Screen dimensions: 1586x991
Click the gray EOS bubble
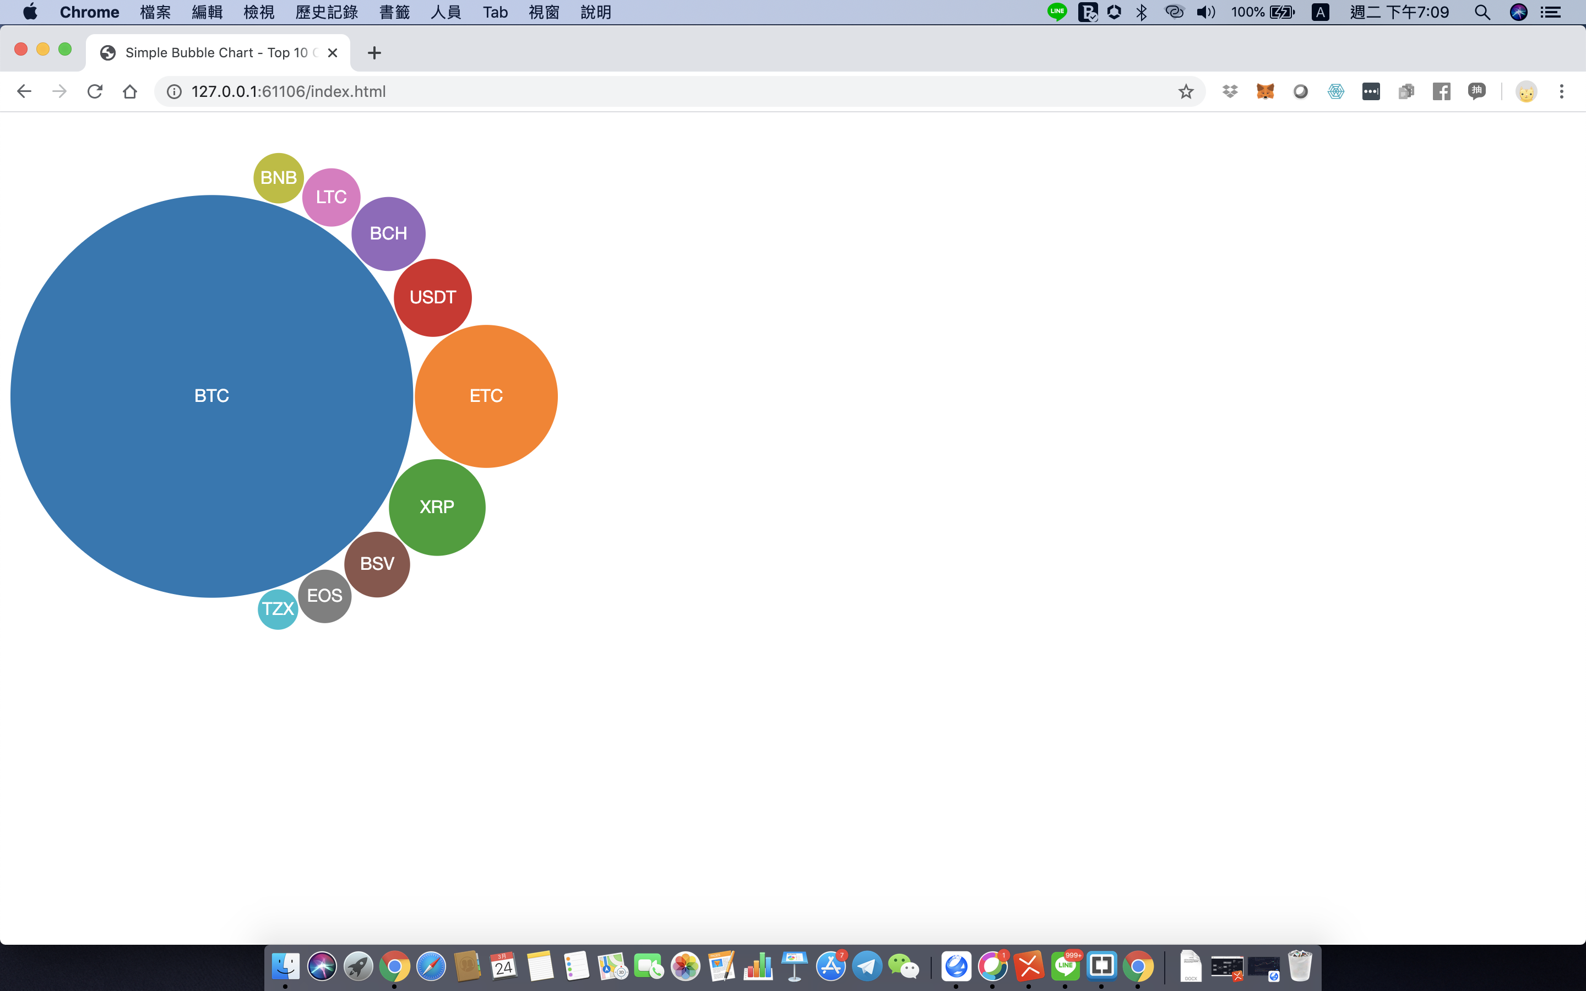point(324,596)
